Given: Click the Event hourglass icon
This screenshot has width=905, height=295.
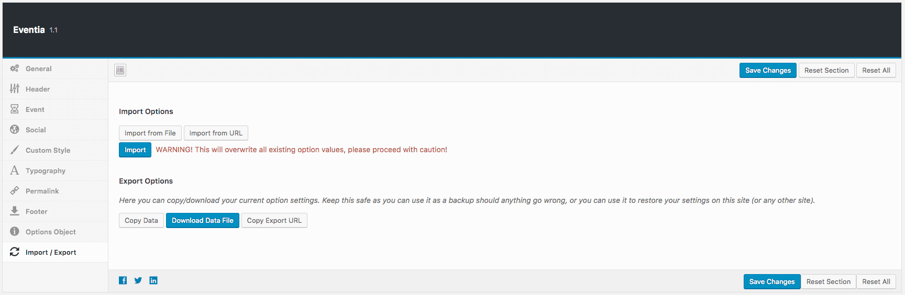Looking at the screenshot, I should tap(15, 109).
